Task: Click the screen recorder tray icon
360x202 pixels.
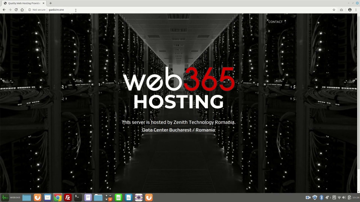Action: click(308, 198)
